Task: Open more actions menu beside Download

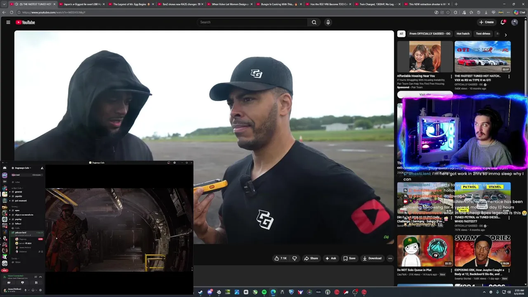Action: 390,258
